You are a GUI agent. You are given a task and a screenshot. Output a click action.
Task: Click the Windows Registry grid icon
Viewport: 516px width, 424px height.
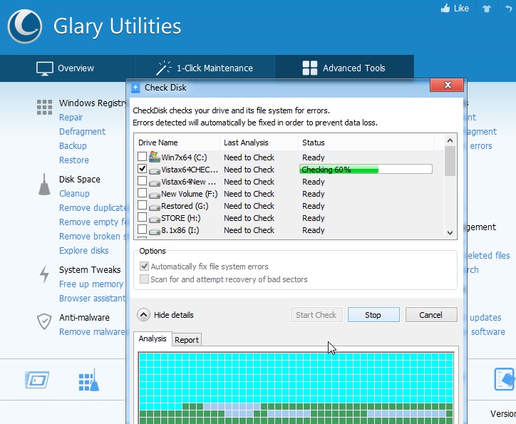click(x=44, y=107)
